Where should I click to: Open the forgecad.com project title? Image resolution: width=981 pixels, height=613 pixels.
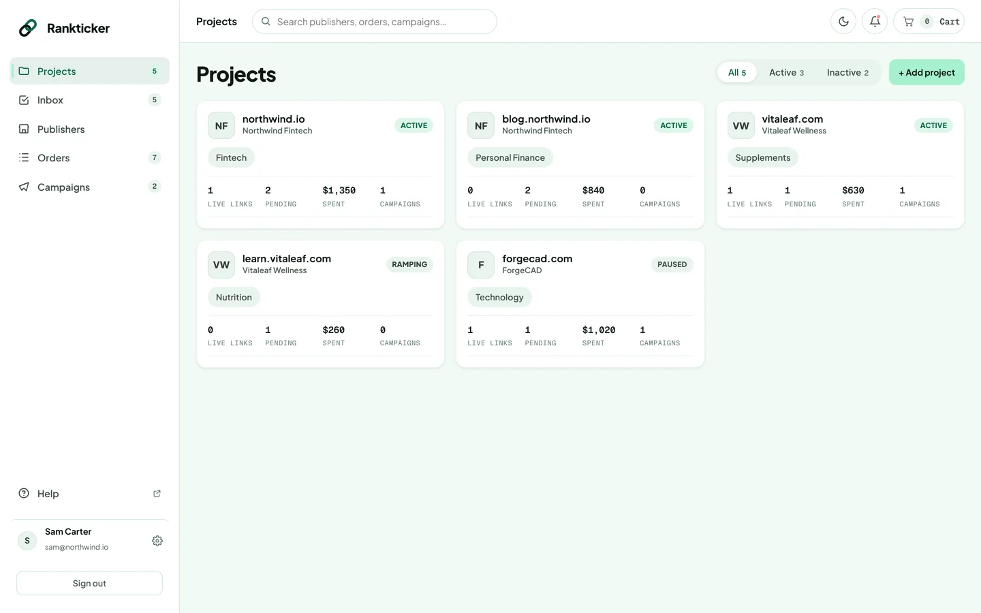point(538,259)
